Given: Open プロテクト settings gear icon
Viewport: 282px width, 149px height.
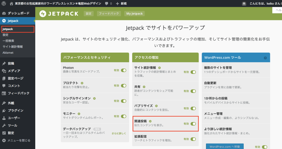Looking at the screenshot, I should coord(82,83).
